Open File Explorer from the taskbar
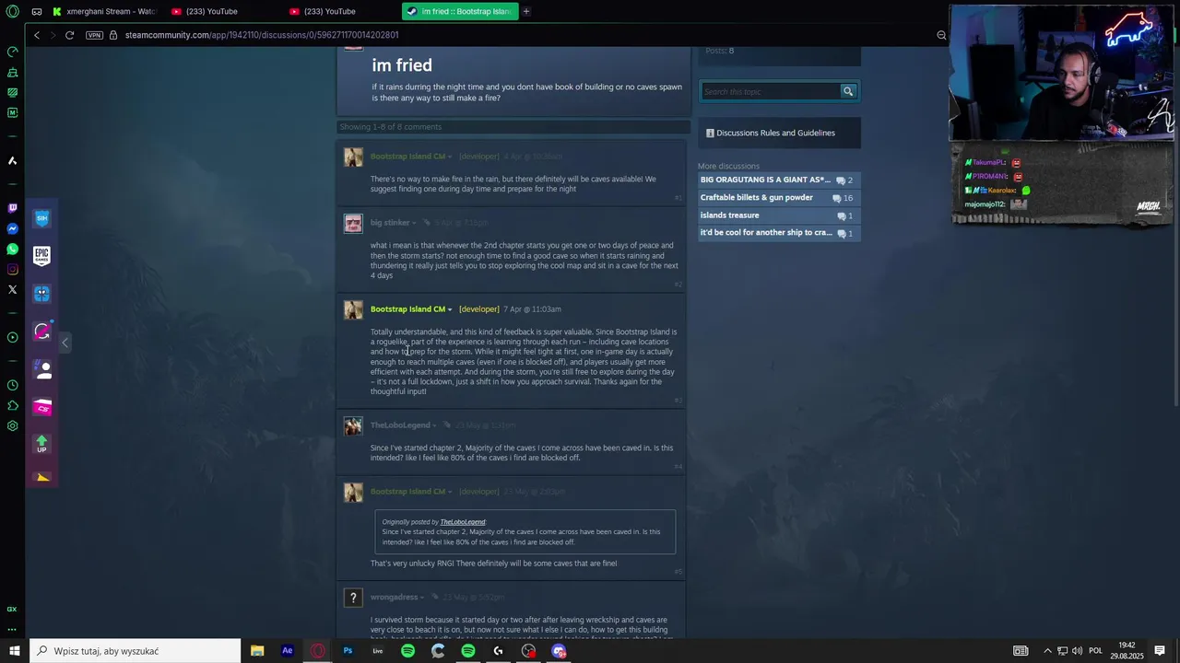Viewport: 1180px width, 663px height. click(x=257, y=651)
